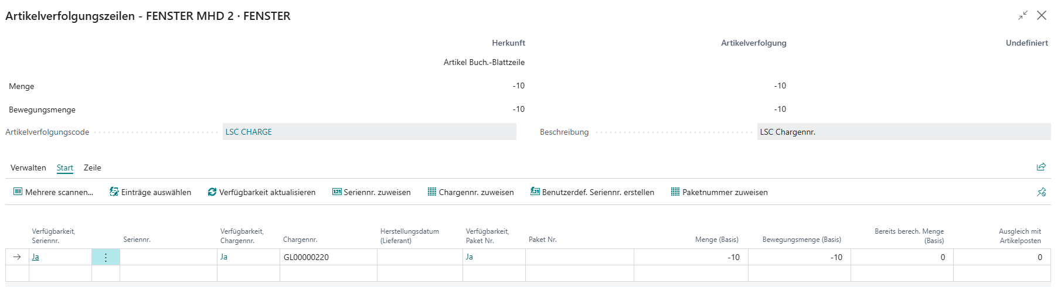Open the LSC CHARGE tracking code link
Screen dimensions: 1061x287
[249, 132]
